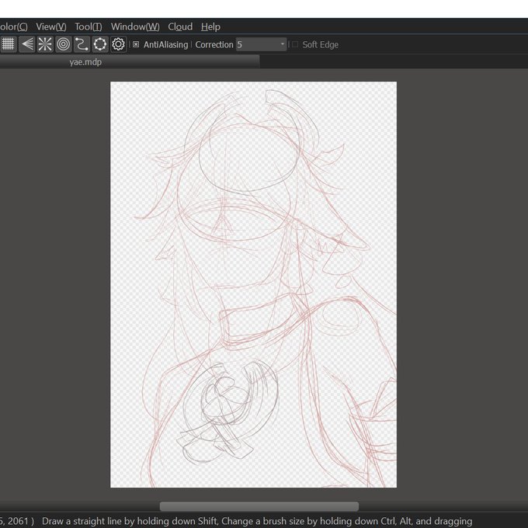Open the Help menu
The height and width of the screenshot is (528, 528).
pos(210,26)
